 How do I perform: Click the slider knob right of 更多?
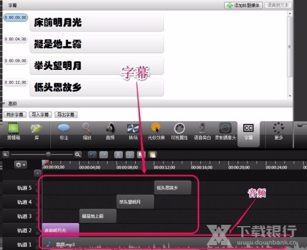pyautogui.click(x=300, y=125)
